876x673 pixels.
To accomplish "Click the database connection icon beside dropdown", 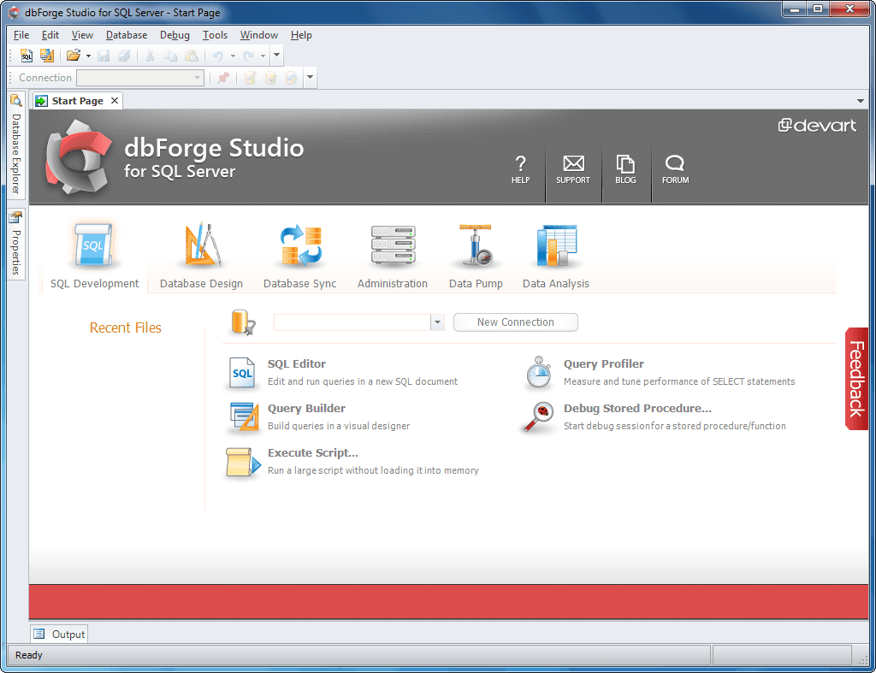I will pyautogui.click(x=244, y=322).
